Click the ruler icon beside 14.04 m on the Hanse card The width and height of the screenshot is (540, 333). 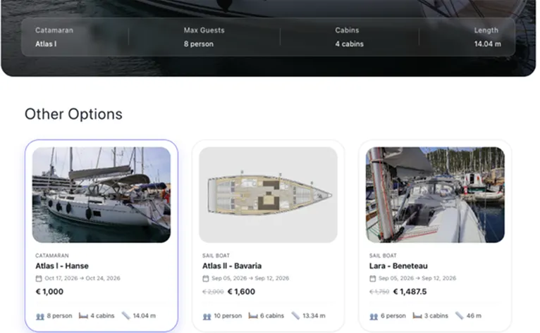click(125, 315)
